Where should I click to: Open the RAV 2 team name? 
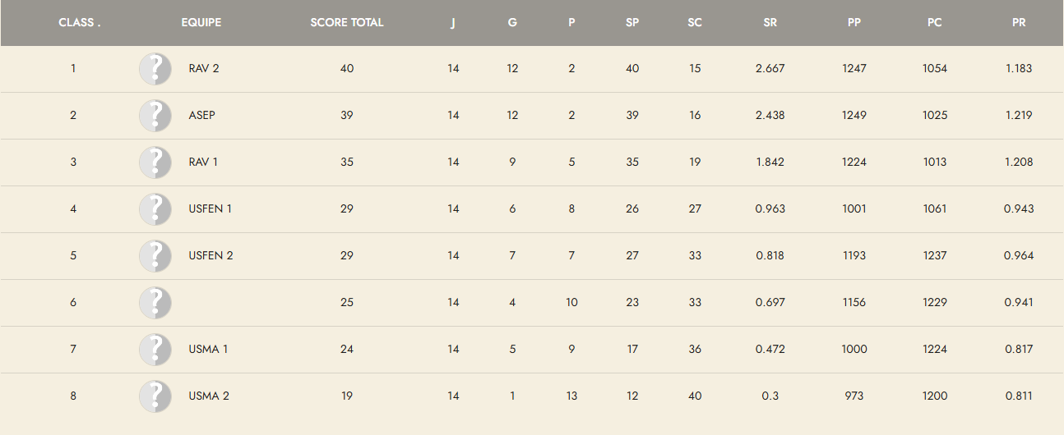(x=204, y=69)
